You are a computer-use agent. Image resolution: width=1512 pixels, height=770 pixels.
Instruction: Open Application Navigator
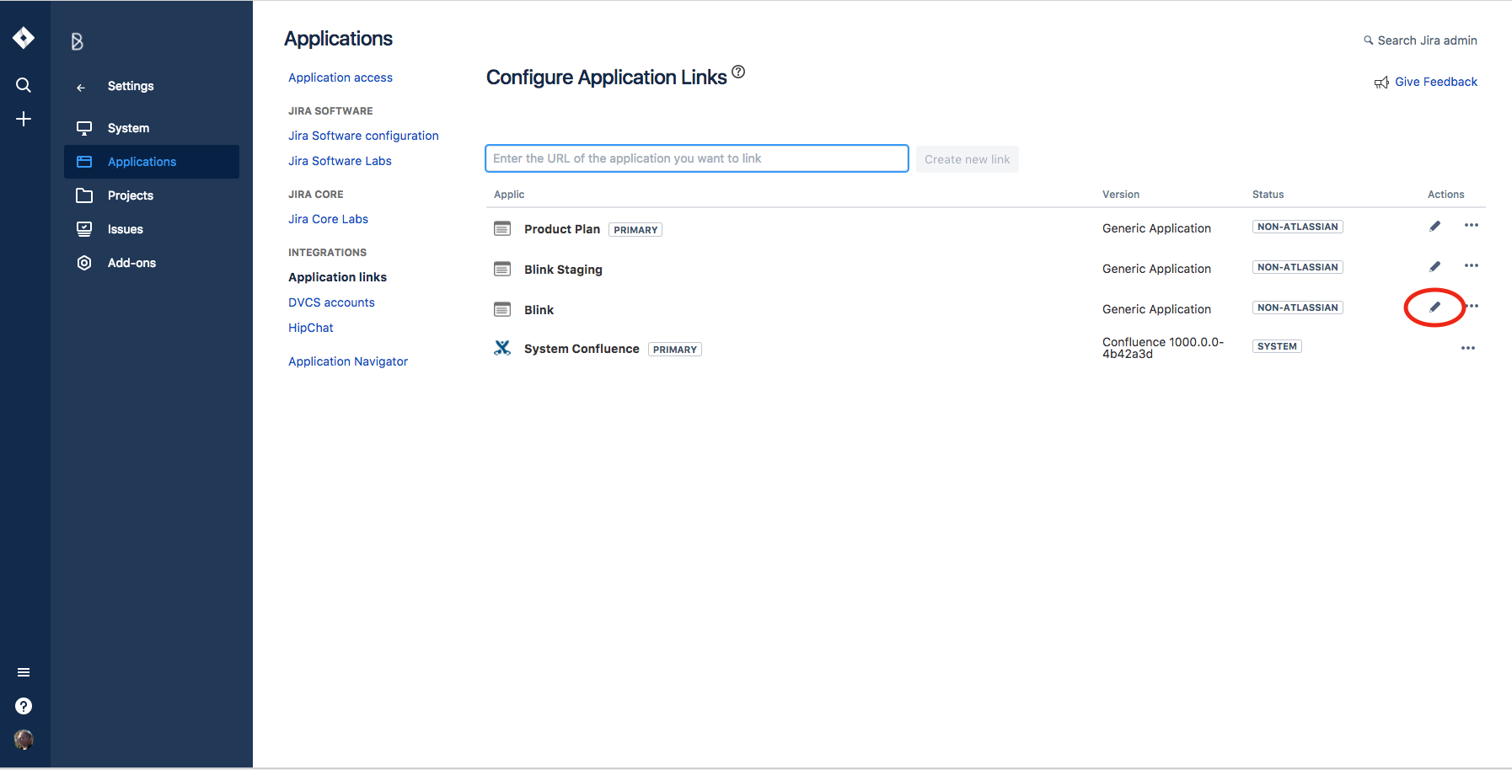pyautogui.click(x=348, y=361)
